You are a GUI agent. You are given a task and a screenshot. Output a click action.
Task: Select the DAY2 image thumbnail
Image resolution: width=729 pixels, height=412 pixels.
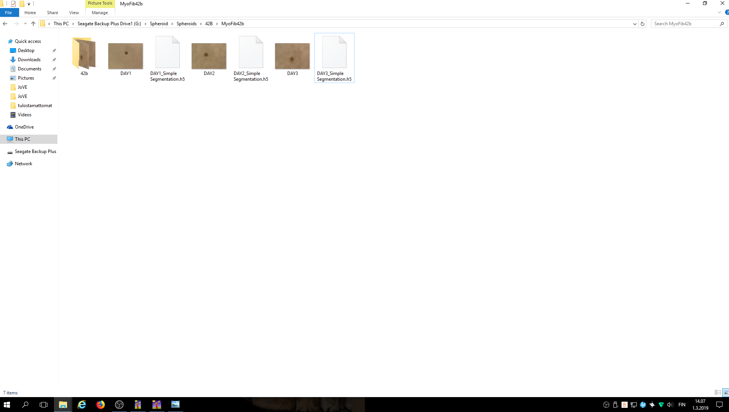click(209, 56)
